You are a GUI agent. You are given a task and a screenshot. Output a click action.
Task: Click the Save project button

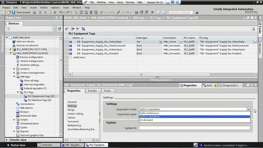tap(21, 12)
